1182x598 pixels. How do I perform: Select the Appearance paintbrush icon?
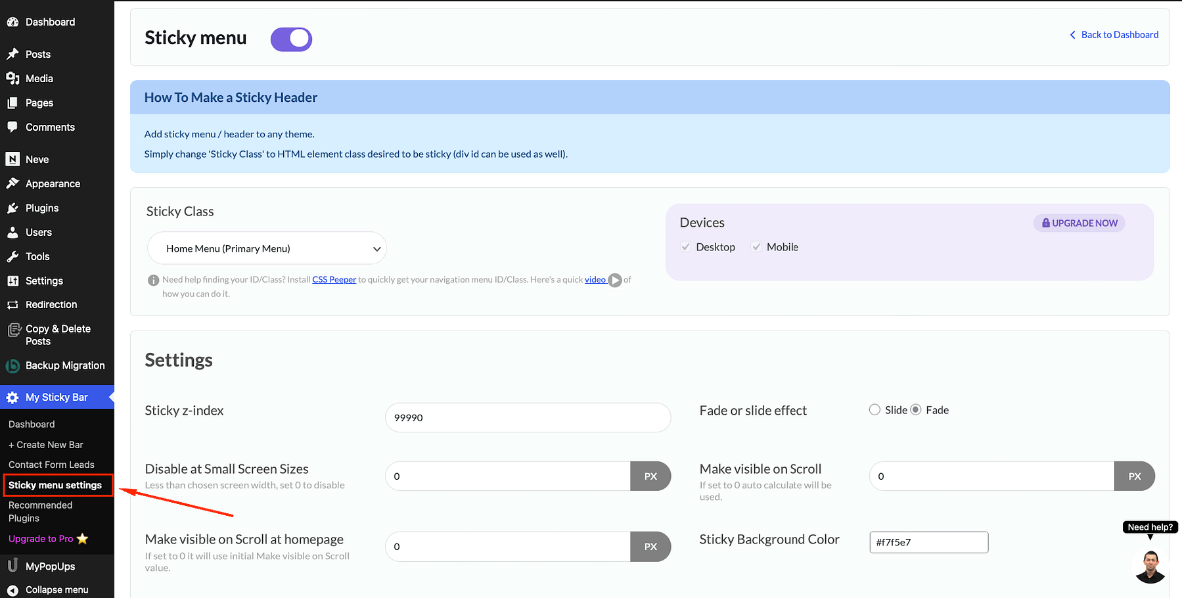pos(13,183)
